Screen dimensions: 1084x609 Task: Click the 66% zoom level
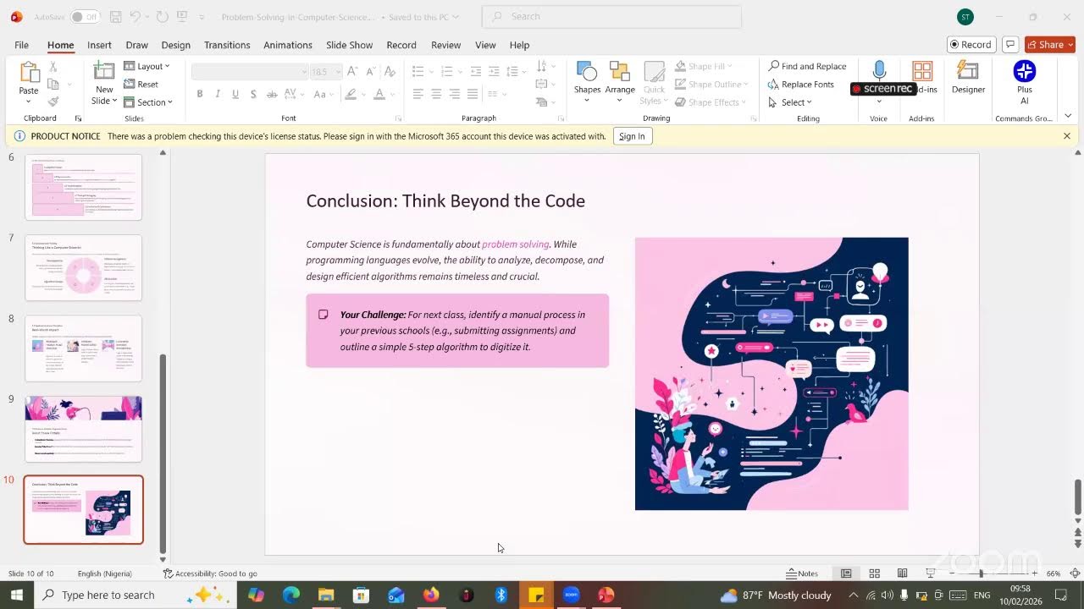click(x=1054, y=573)
